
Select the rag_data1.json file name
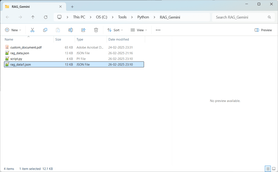click(x=21, y=64)
